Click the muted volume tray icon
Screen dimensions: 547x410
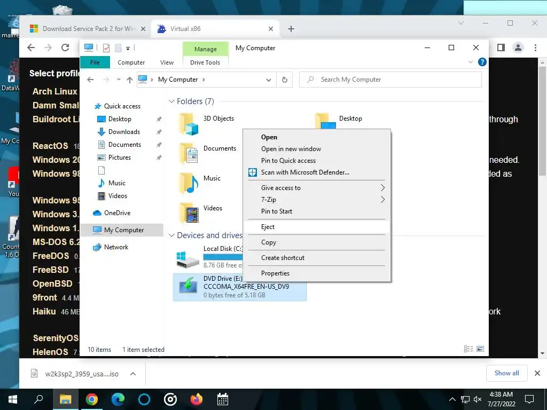(x=478, y=399)
